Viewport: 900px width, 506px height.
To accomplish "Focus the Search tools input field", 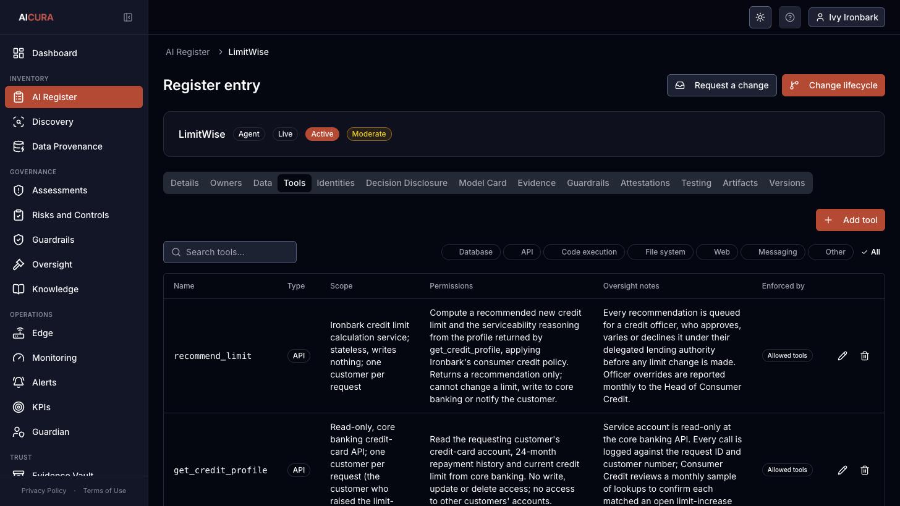I will [230, 252].
